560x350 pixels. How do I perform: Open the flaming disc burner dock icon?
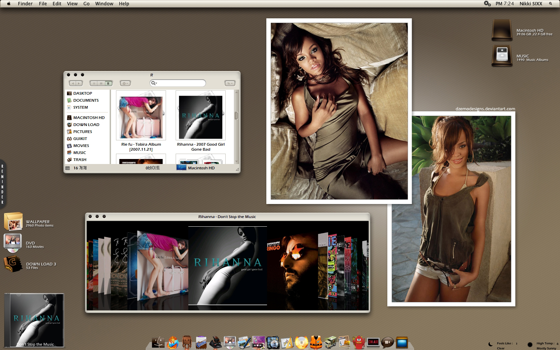click(302, 342)
